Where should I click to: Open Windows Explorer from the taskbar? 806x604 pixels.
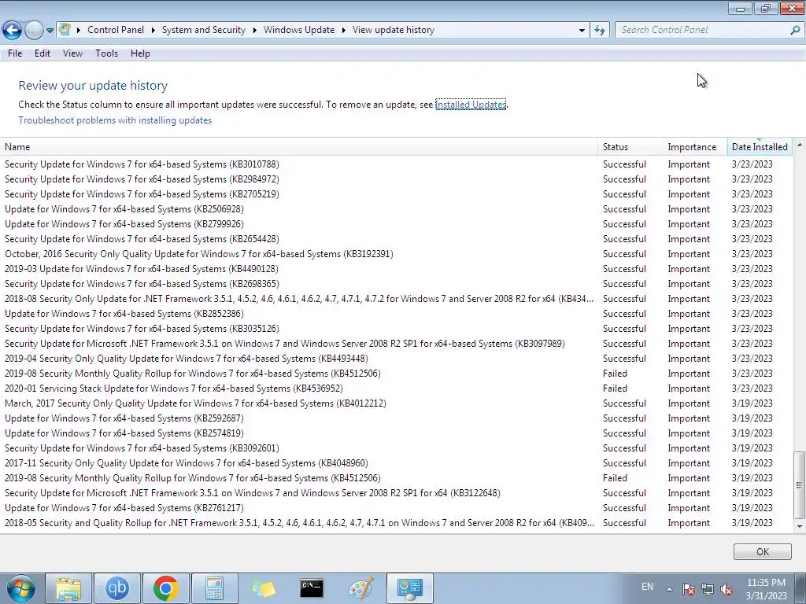pos(68,588)
